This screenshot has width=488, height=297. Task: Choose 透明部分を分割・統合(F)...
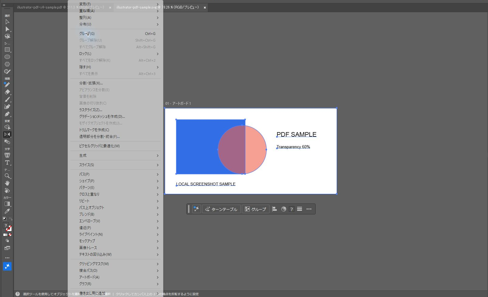115,137
